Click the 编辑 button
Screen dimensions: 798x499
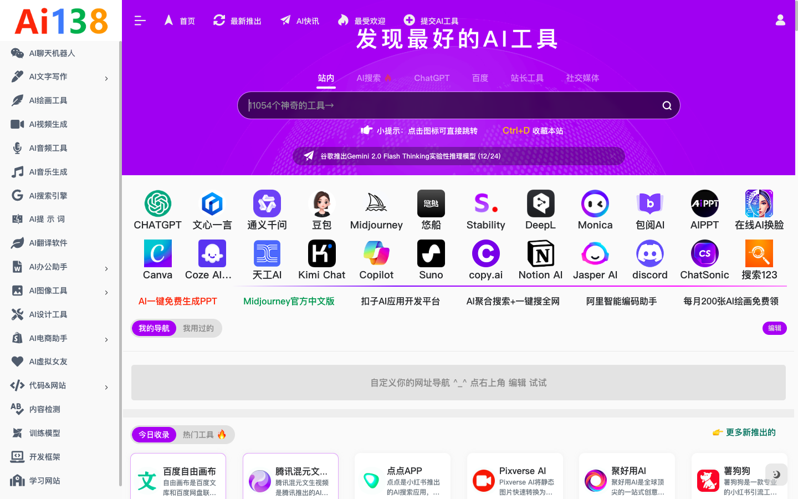pyautogui.click(x=774, y=328)
